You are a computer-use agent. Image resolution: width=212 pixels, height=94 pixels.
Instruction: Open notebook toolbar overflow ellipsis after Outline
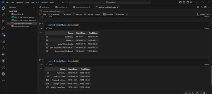coord(127,15)
